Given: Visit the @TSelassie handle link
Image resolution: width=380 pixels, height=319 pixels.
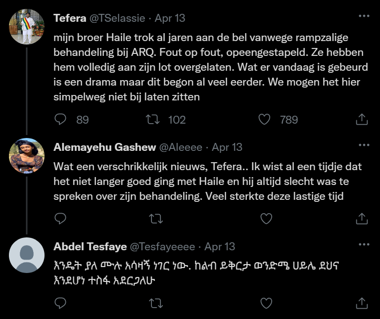Looking at the screenshot, I should (116, 18).
